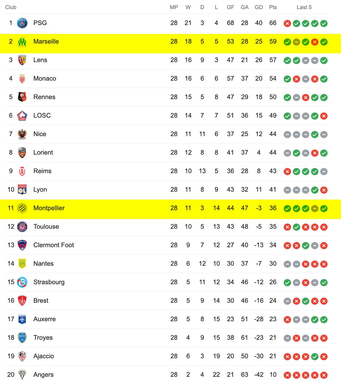Click the Rennes club logo
Screen dimensions: 341x389
[22, 97]
